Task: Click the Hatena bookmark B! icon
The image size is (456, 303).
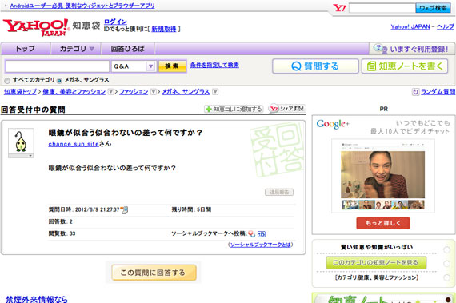Action: coord(262,234)
